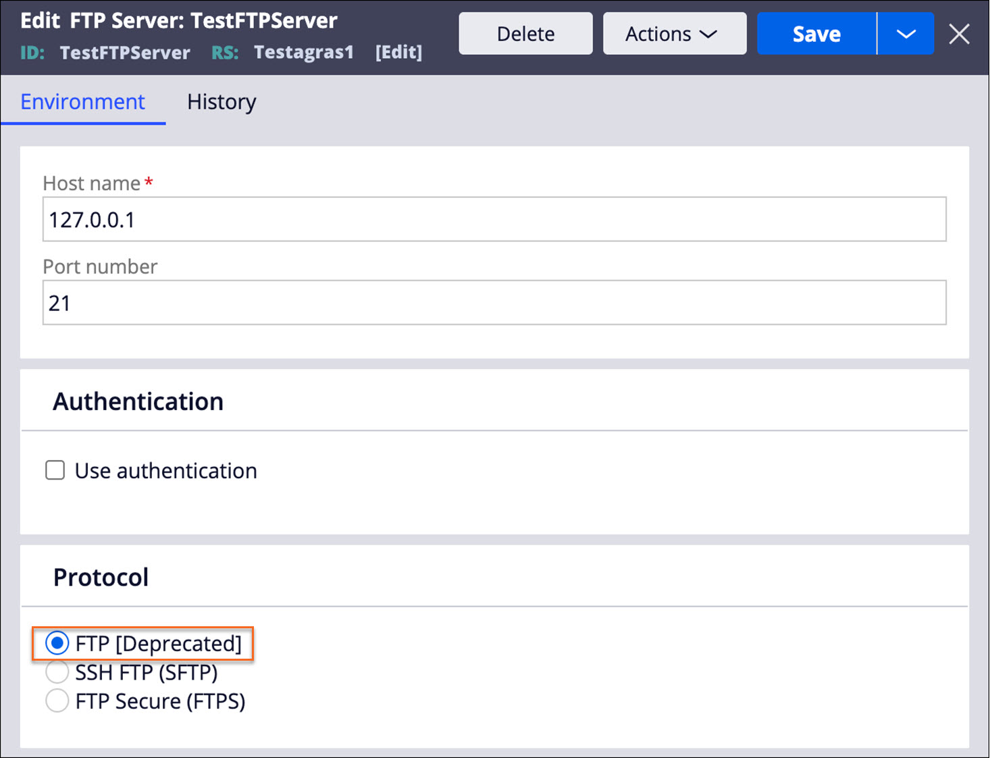Click the Edit FTP Server title

179,20
